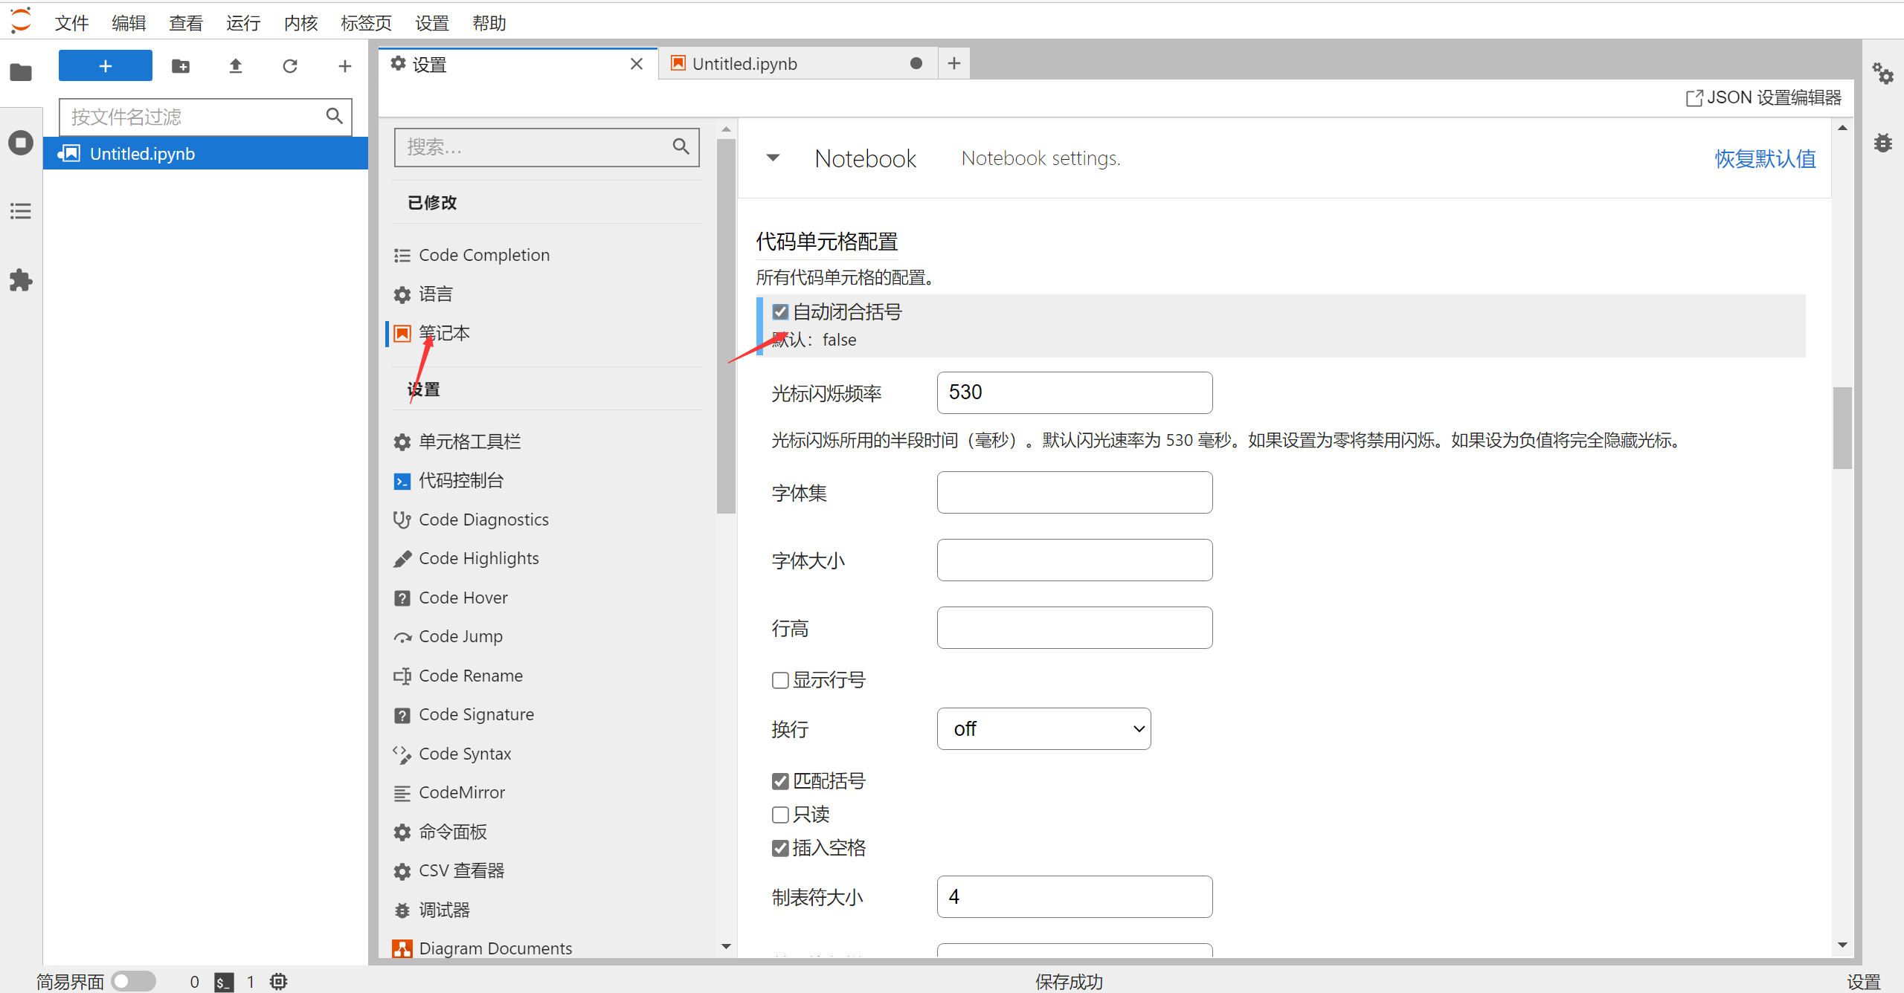Open the extension manager puzzle icon
This screenshot has width=1904, height=993.
[21, 280]
